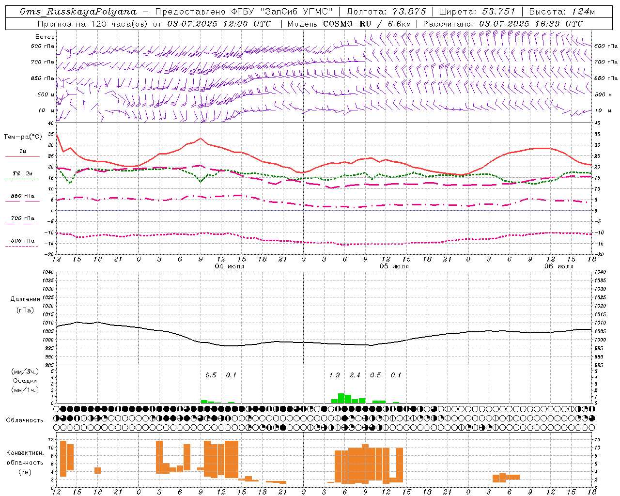Click the 'Модель COSMO-RU / 6.6км' text
This screenshot has height=496, width=620.
[349, 24]
